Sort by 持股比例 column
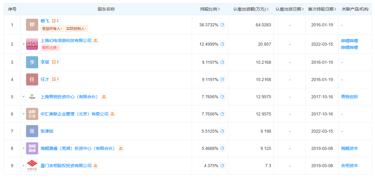Viewport: 375px width, 181px height. tap(219, 9)
